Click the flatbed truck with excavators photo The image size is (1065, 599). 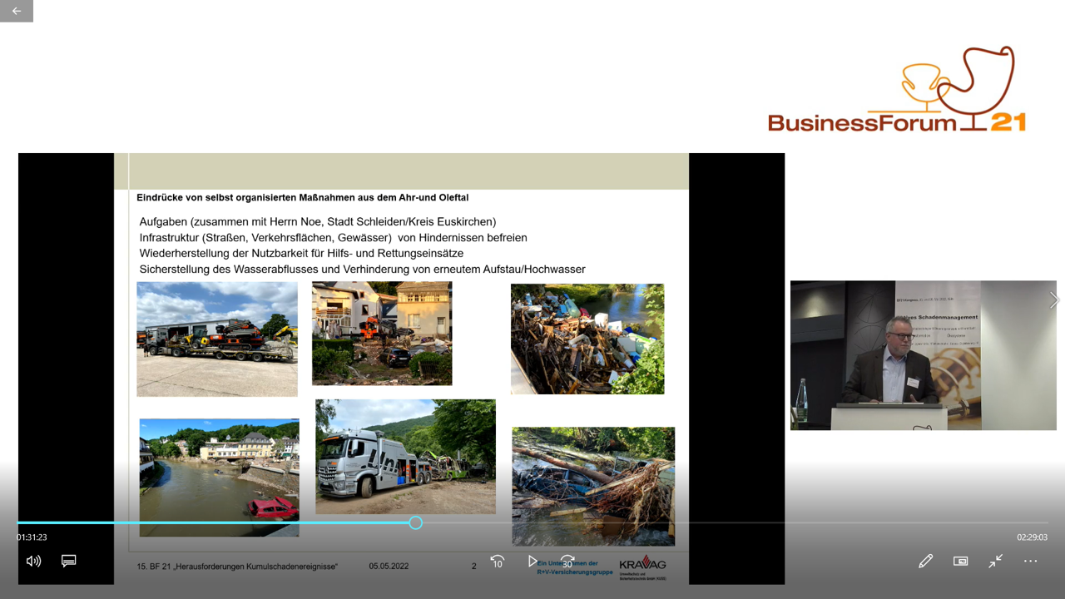pos(217,339)
